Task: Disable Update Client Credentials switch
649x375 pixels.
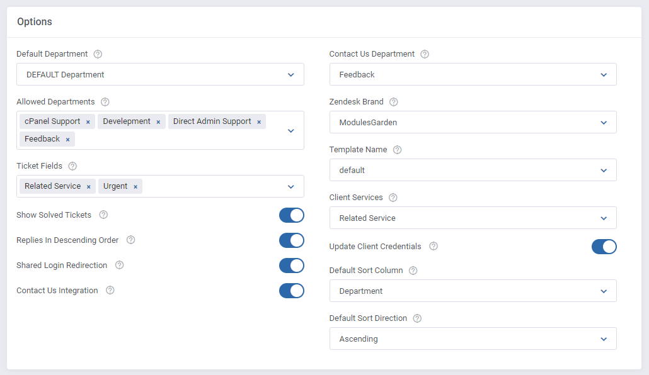Action: click(604, 247)
